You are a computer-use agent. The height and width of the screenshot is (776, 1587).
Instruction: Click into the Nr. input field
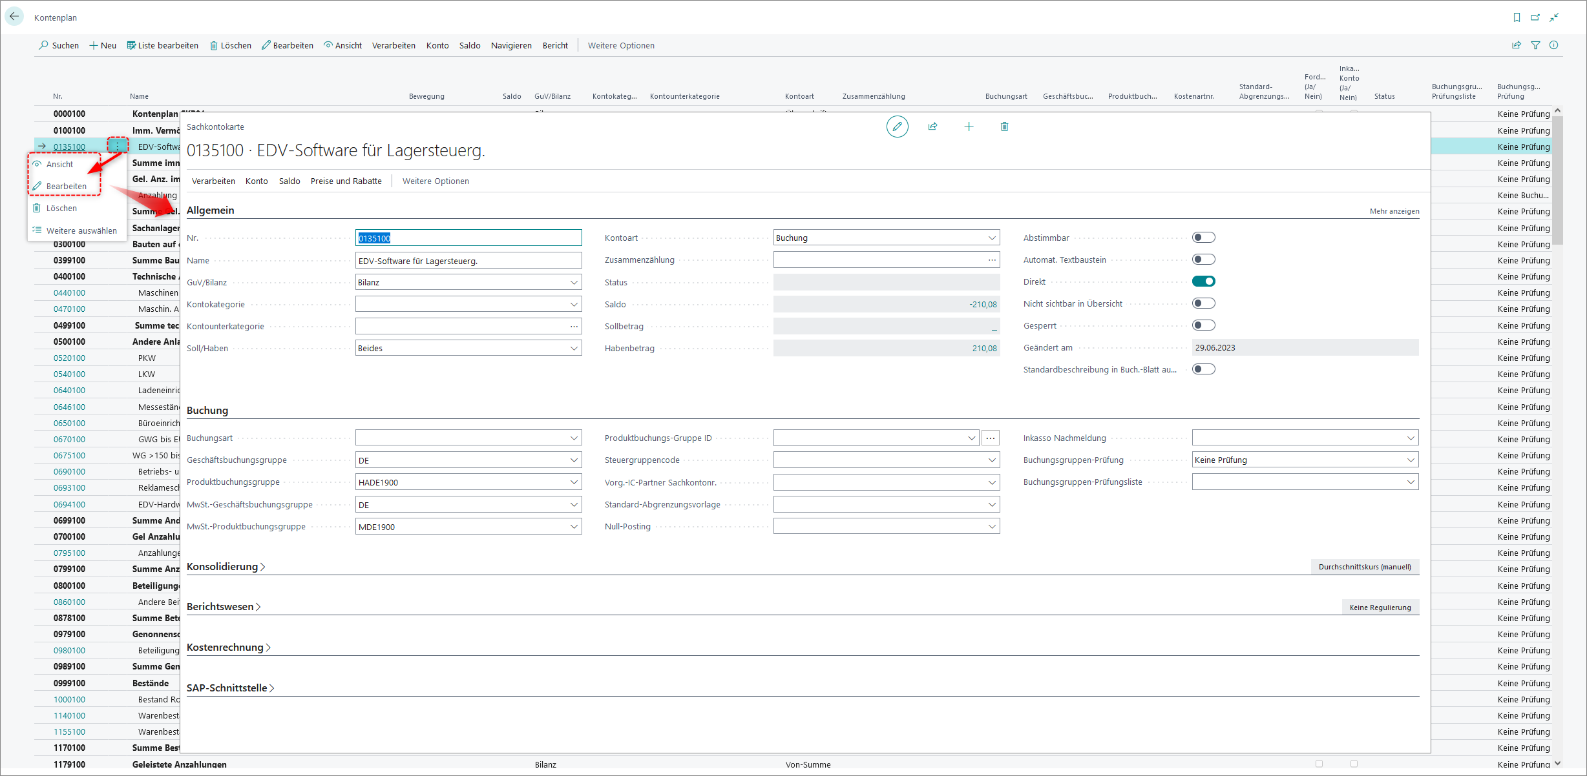(x=468, y=238)
